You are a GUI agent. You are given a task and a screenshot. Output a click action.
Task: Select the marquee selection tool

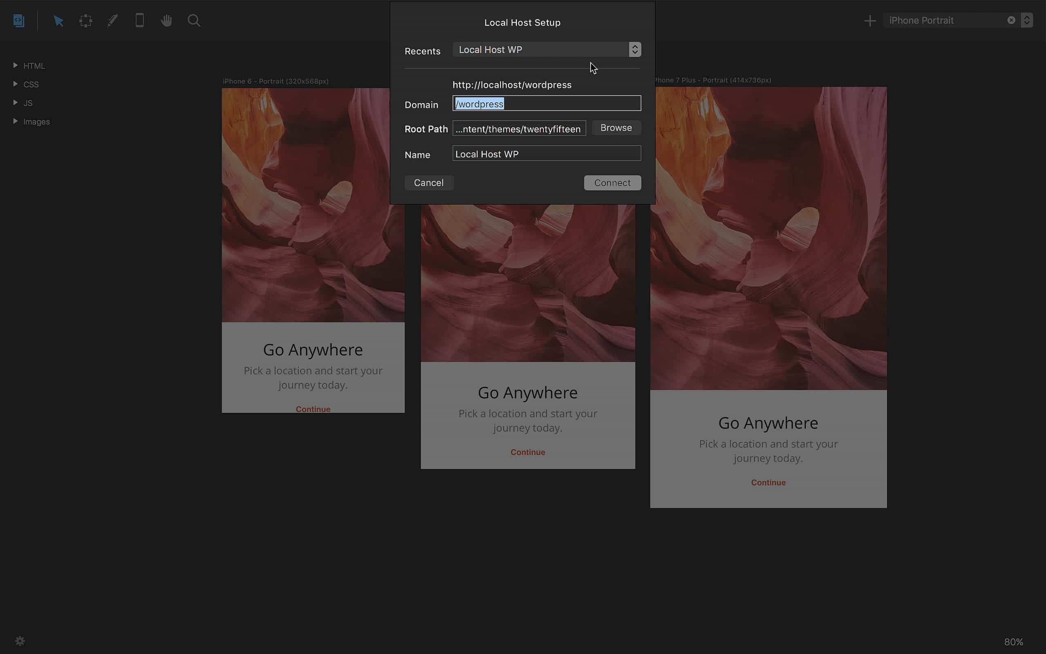pos(85,20)
